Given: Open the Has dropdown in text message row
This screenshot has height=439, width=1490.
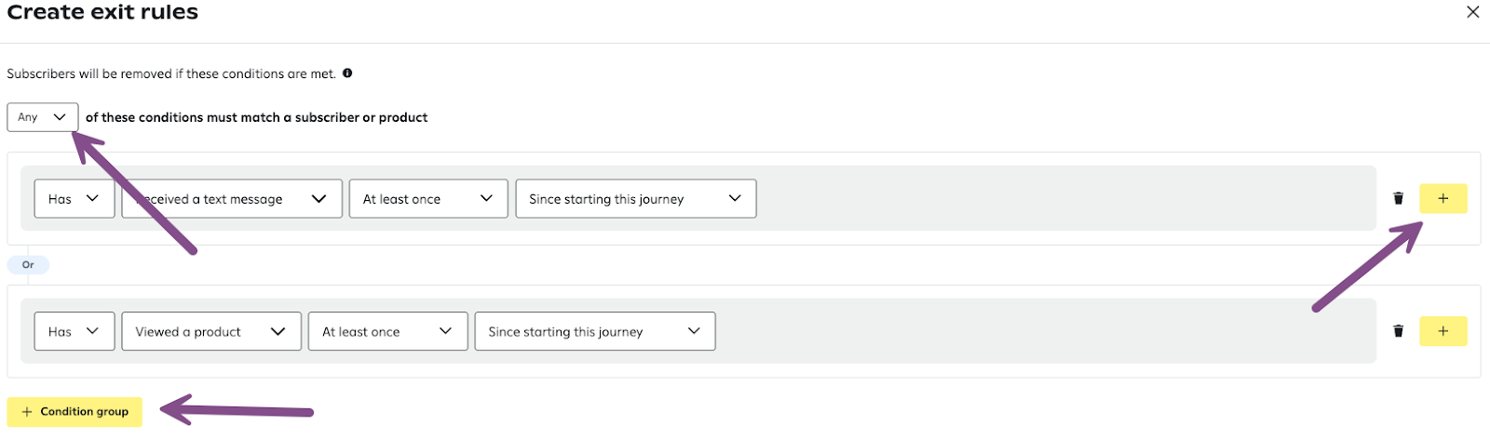Looking at the screenshot, I should [74, 199].
